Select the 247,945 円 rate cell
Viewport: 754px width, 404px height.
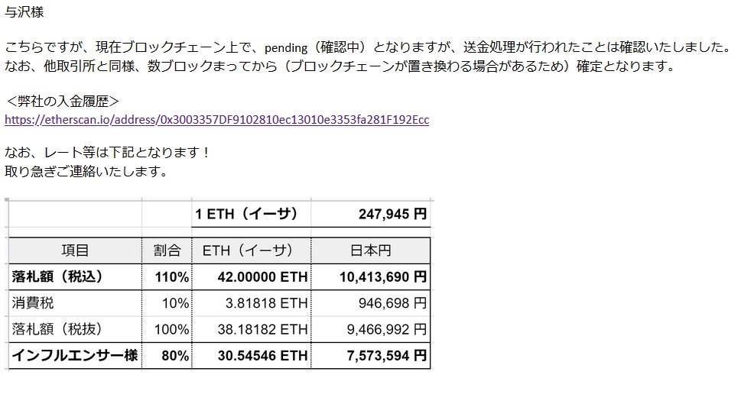[x=371, y=214]
